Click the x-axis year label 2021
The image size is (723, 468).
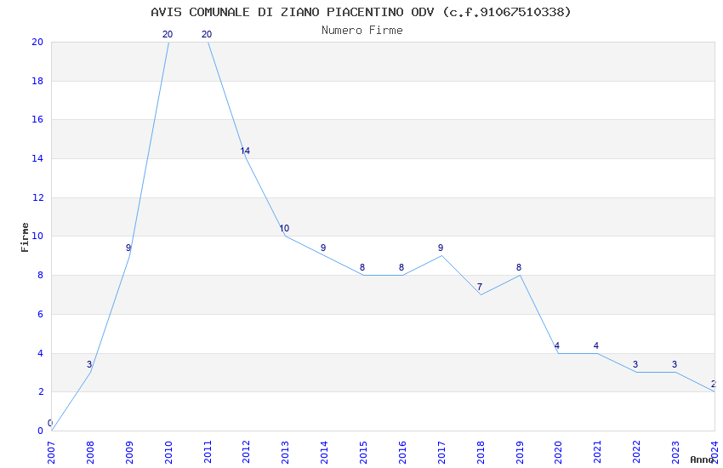click(598, 453)
